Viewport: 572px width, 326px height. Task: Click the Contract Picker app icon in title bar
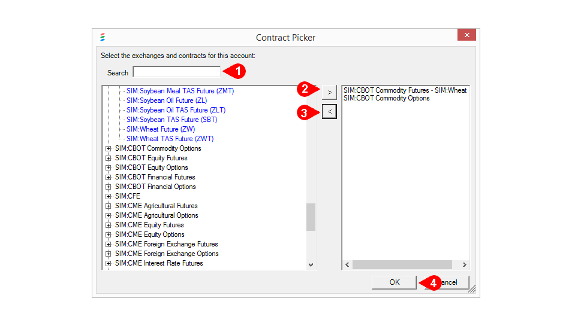(103, 37)
